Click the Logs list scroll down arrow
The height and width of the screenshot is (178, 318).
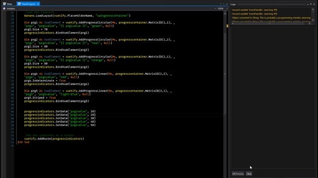coord(313,20)
